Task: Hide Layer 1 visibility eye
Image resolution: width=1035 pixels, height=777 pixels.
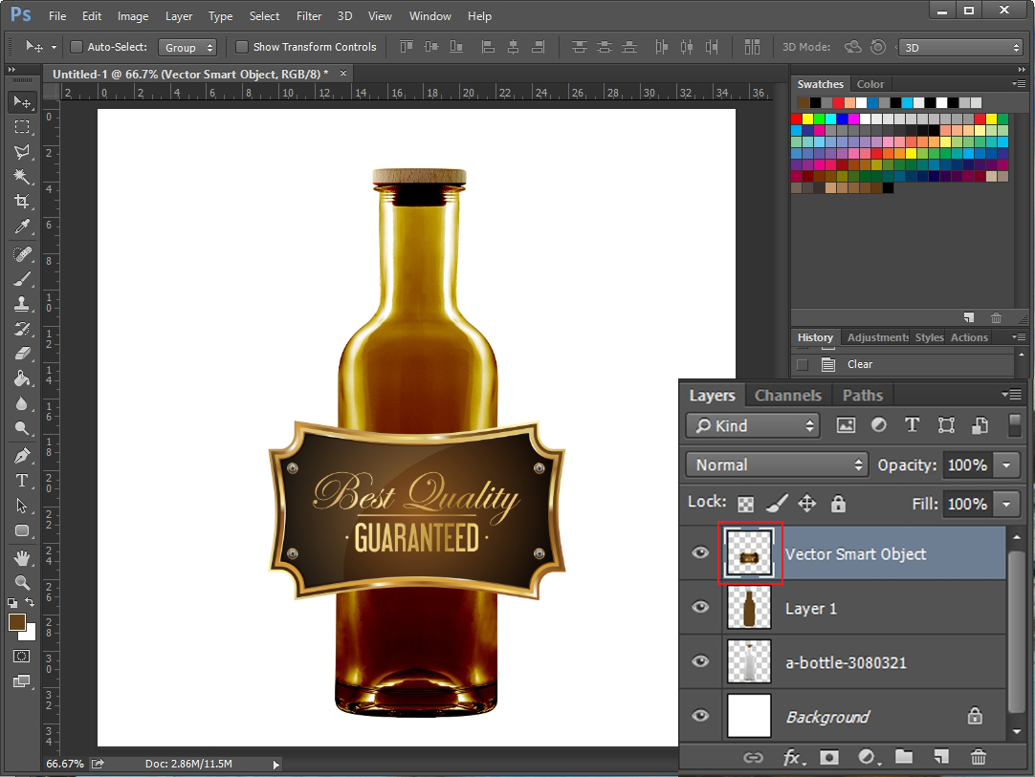Action: [700, 607]
